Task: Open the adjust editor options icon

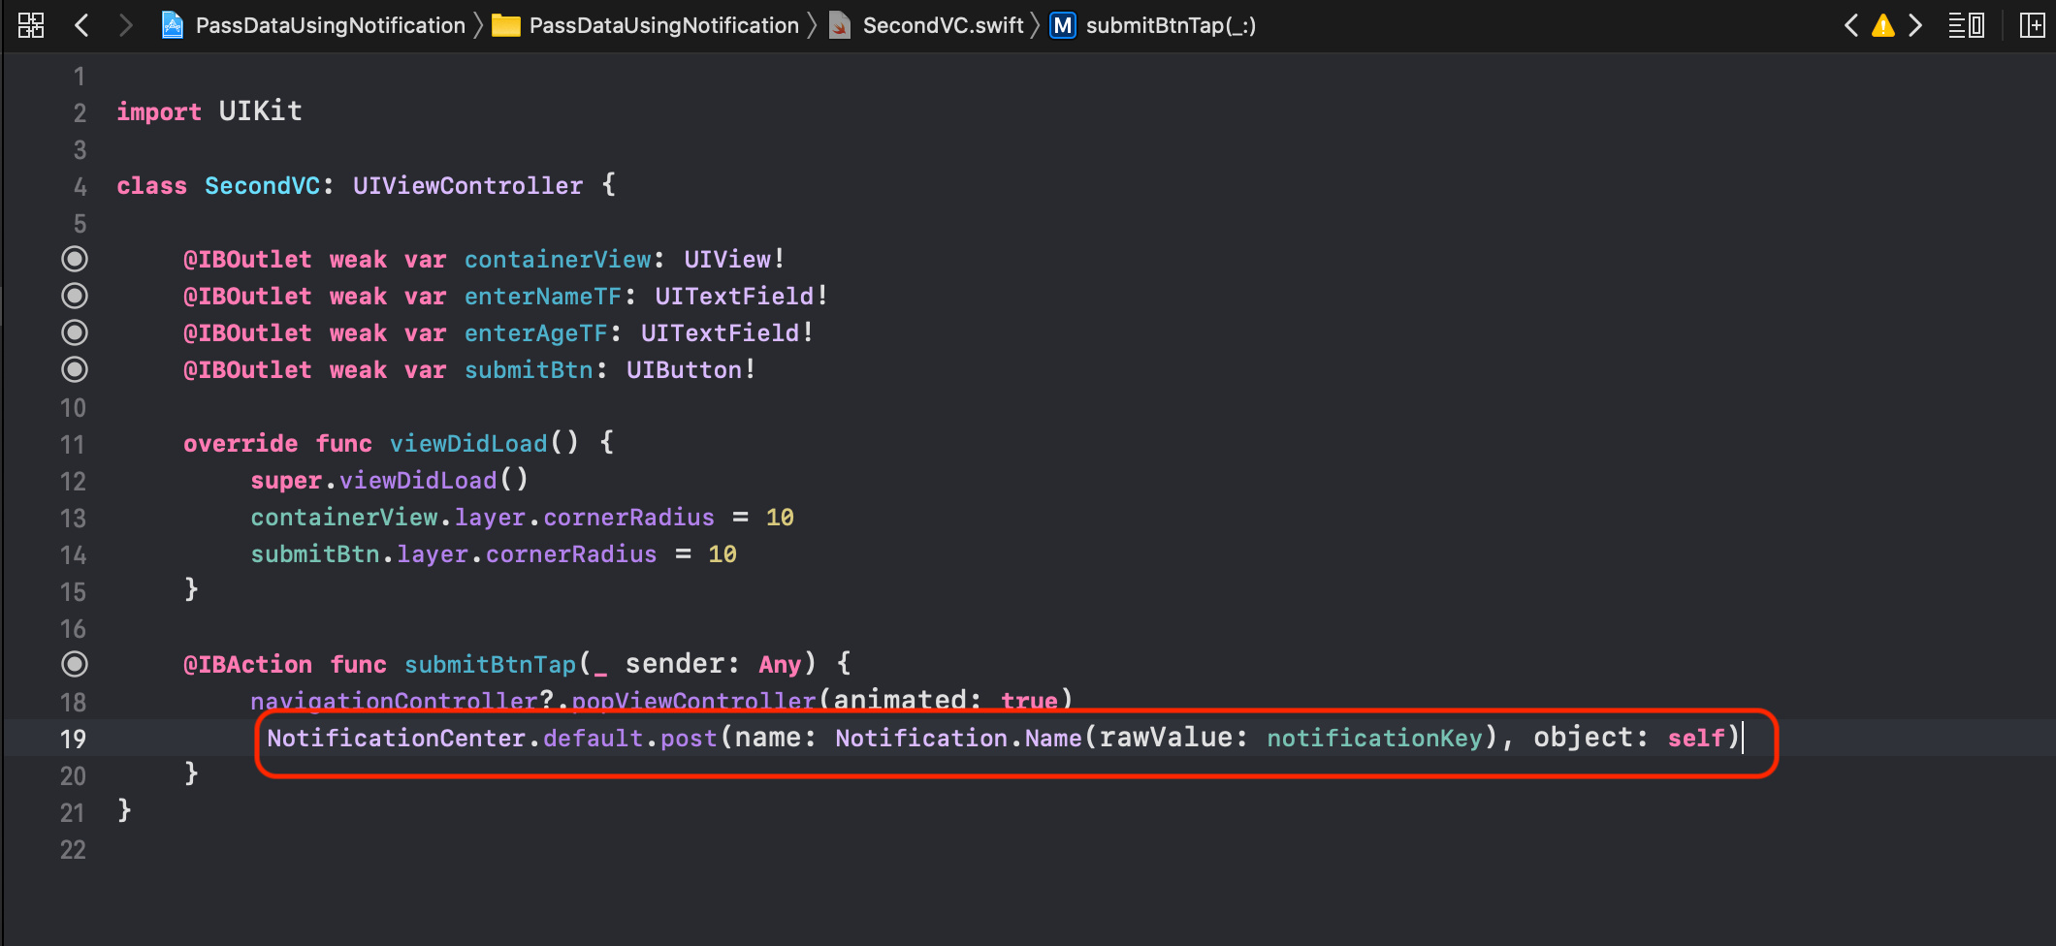Action: (x=1966, y=25)
